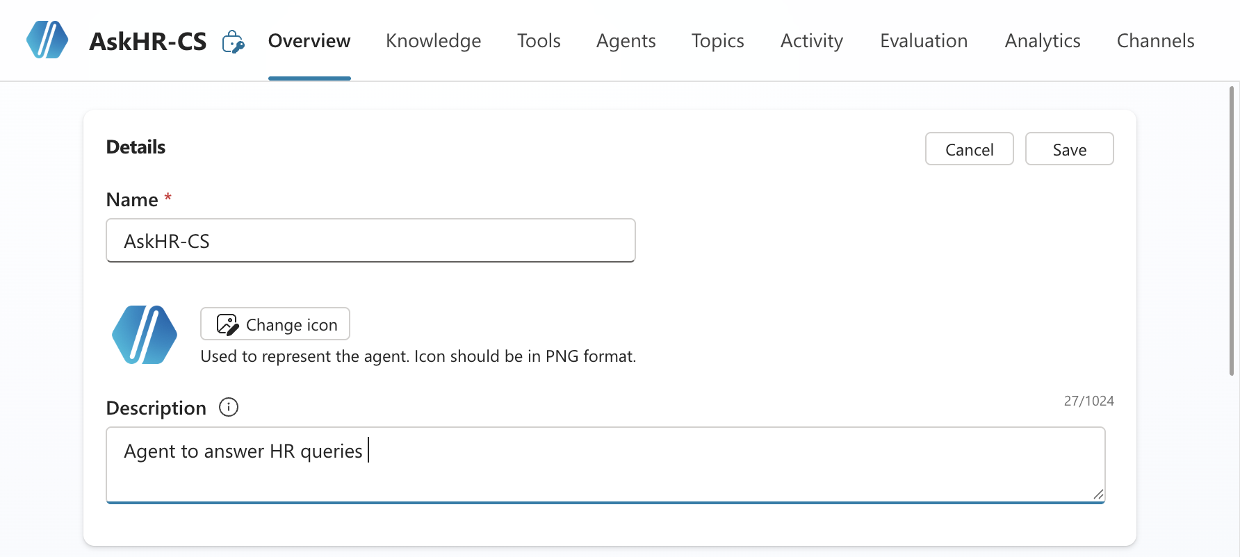1240x557 pixels.
Task: Click the Change icon button
Action: (x=275, y=324)
